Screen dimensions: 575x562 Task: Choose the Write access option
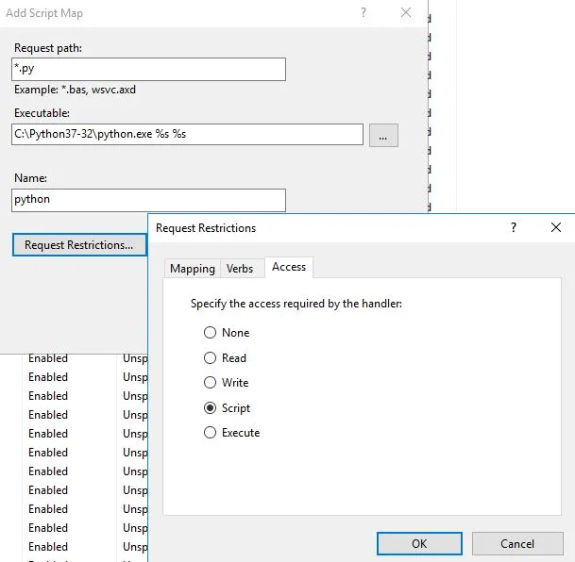click(x=210, y=383)
